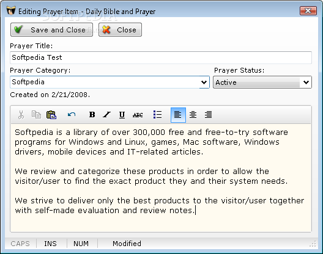Image resolution: width=323 pixels, height=254 pixels.
Task: Open the Prayer Category dropdown arrow
Action: coord(204,82)
